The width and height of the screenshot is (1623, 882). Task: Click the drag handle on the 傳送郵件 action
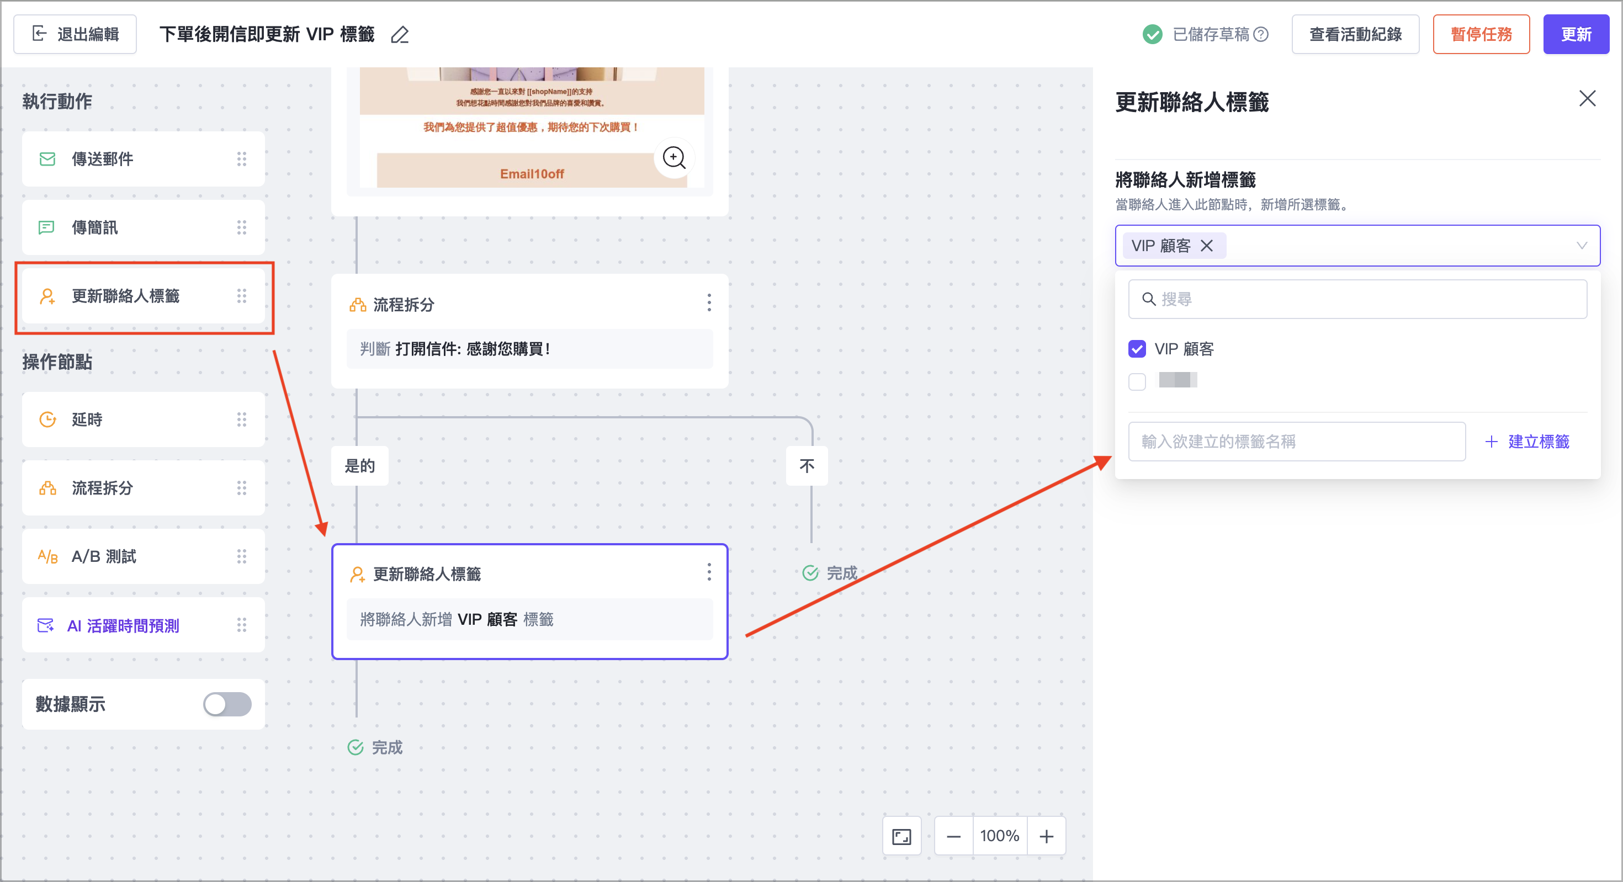click(x=241, y=159)
